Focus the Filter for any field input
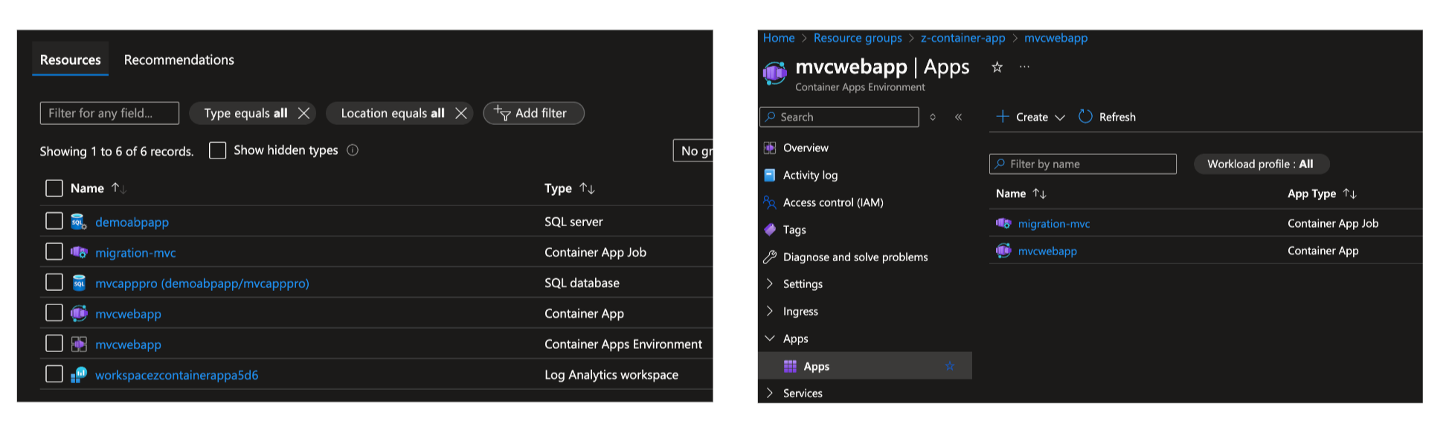Screen dimensions: 1446x436 pos(109,113)
